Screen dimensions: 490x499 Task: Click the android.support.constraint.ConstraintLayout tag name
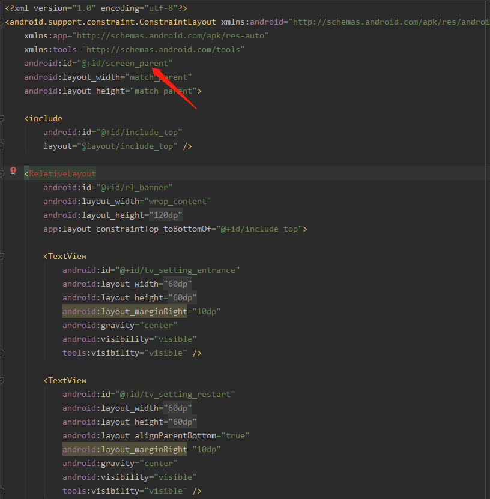(x=113, y=22)
